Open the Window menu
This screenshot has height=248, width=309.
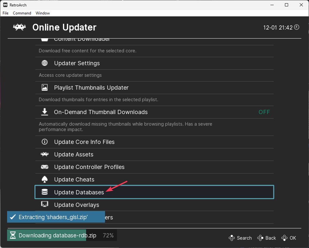pyautogui.click(x=43, y=13)
